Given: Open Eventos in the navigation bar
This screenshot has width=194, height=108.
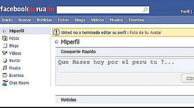Looking at the screenshot, I should point(136,20).
